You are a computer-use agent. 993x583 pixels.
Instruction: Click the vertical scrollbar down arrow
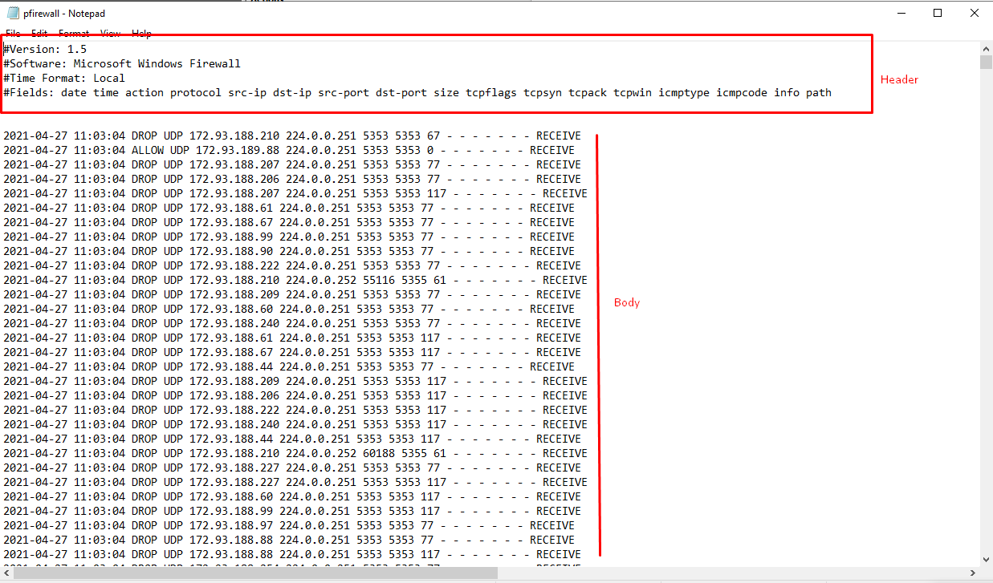(x=986, y=559)
